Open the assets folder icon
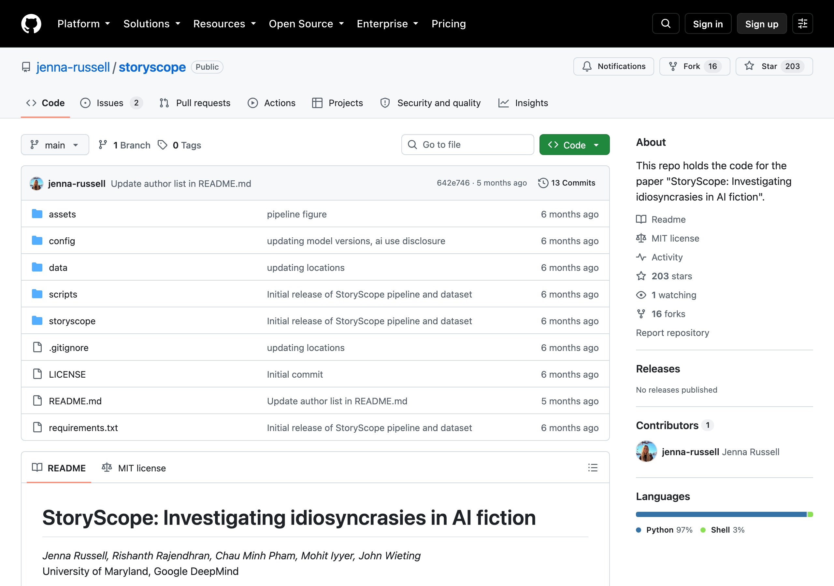The height and width of the screenshot is (586, 834). tap(37, 214)
